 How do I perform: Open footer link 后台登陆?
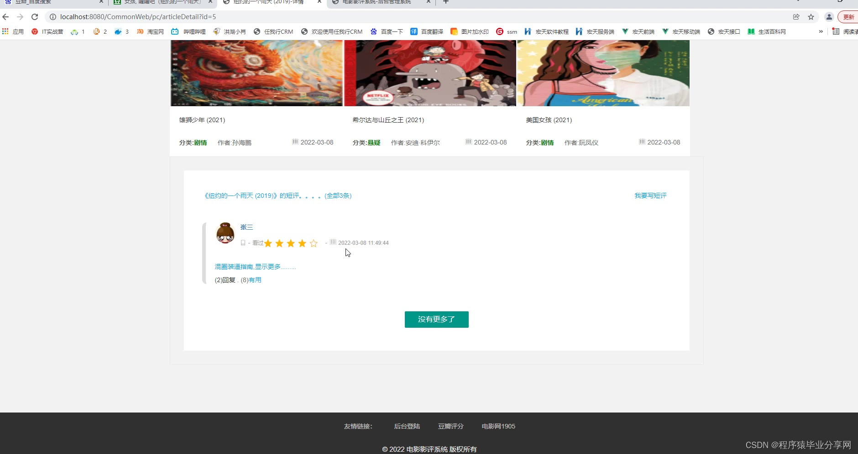tap(407, 426)
